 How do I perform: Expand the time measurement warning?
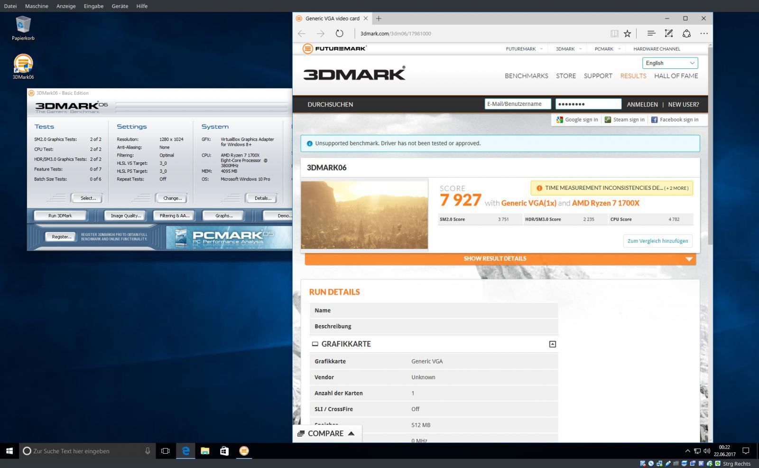612,188
